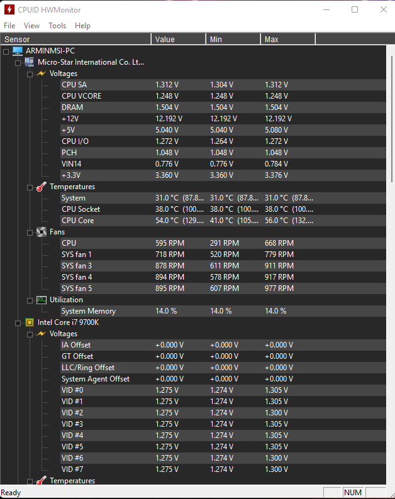395x499 pixels.
Task: Minimize the HWMonitor window
Action: coord(326,9)
